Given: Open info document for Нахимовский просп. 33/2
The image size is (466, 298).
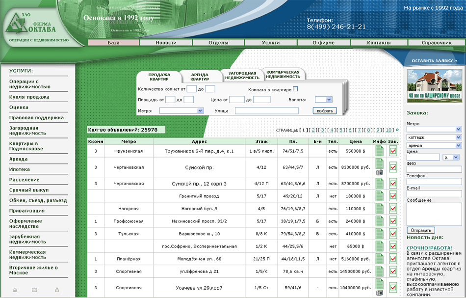Looking at the screenshot, I should (379, 221).
